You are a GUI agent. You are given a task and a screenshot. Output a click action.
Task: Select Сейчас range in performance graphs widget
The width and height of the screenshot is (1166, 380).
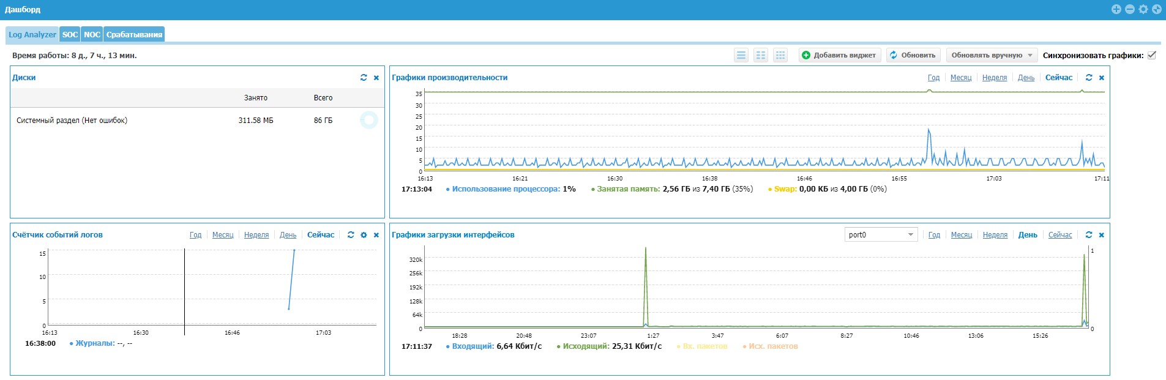coord(1059,78)
